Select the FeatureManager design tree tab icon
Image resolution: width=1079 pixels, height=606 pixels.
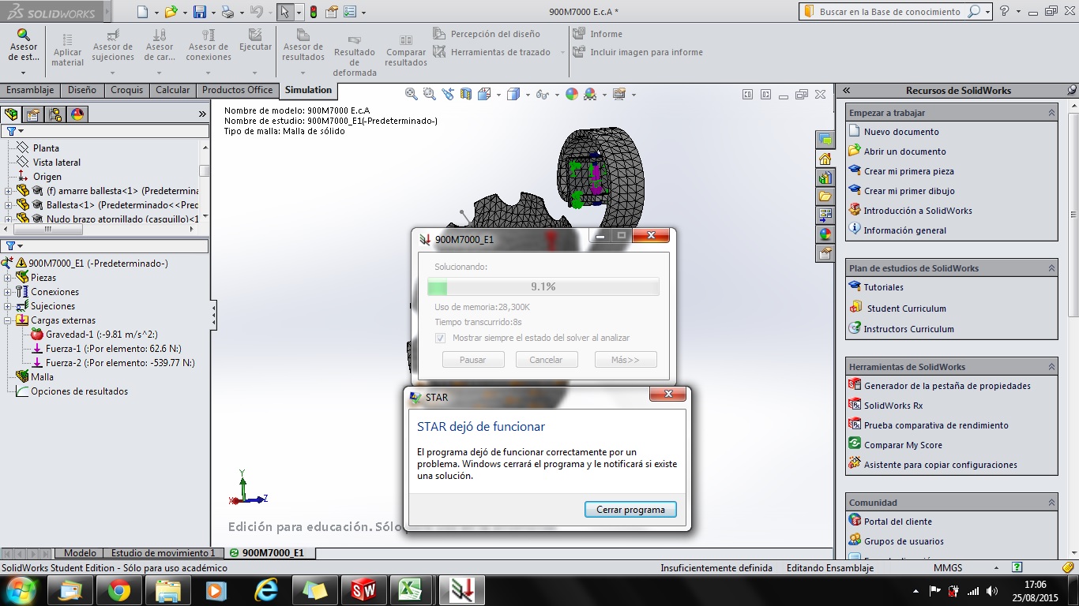pos(11,114)
